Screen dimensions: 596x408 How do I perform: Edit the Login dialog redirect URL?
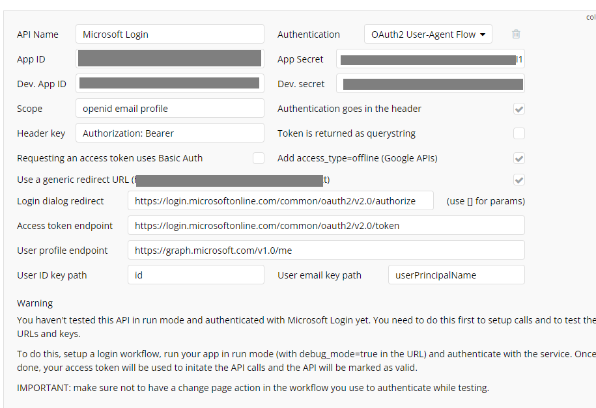(280, 201)
